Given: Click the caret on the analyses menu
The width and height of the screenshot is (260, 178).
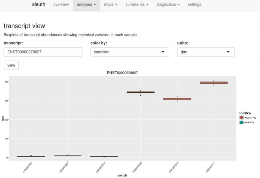Looking at the screenshot, I should click(94, 4).
